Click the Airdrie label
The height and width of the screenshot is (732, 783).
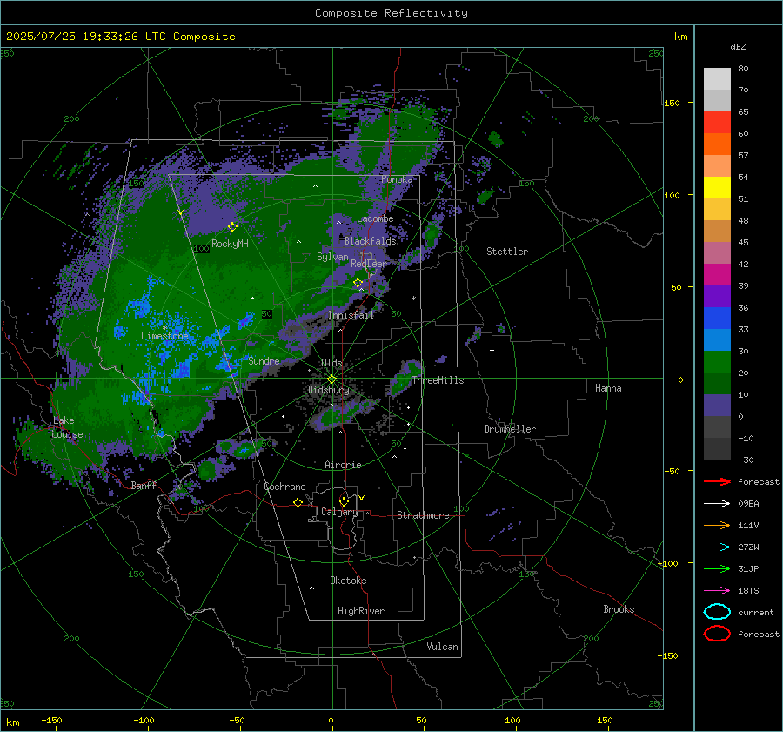343,465
